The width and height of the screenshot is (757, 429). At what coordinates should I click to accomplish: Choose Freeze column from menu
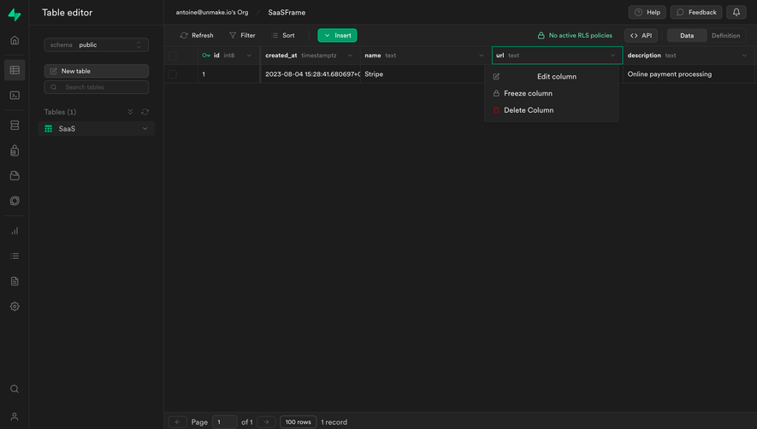[x=552, y=93]
